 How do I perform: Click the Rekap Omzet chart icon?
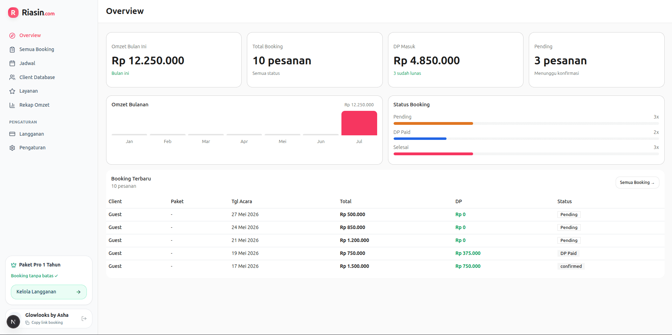[x=12, y=105]
